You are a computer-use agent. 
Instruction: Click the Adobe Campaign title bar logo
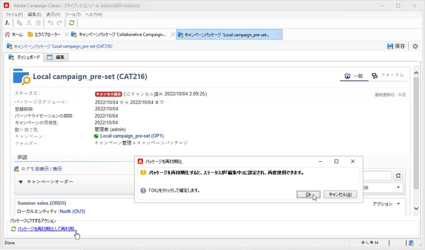coord(6,5)
